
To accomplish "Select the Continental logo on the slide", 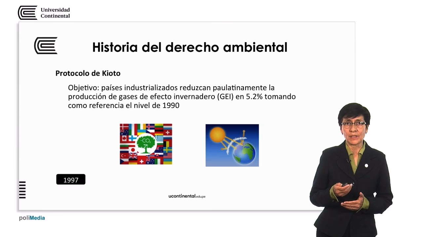I will pyautogui.click(x=46, y=46).
